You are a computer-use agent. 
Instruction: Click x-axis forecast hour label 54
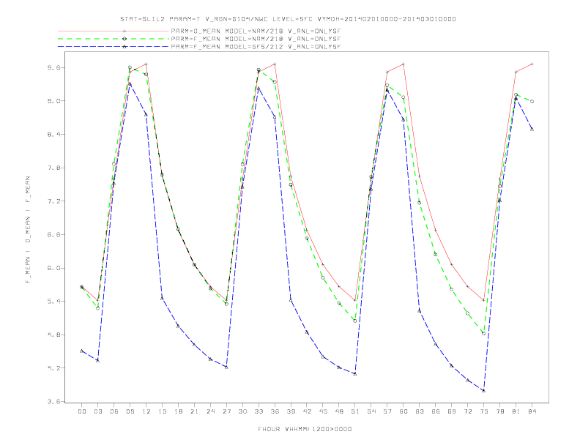[x=371, y=411]
